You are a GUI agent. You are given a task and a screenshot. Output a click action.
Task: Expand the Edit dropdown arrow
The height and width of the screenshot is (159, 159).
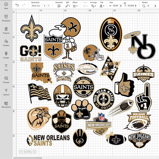pos(69,6)
